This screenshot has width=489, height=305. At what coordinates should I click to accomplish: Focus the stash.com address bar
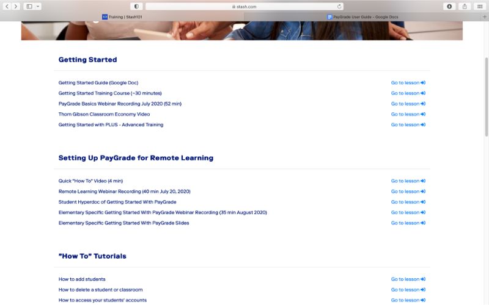click(244, 6)
